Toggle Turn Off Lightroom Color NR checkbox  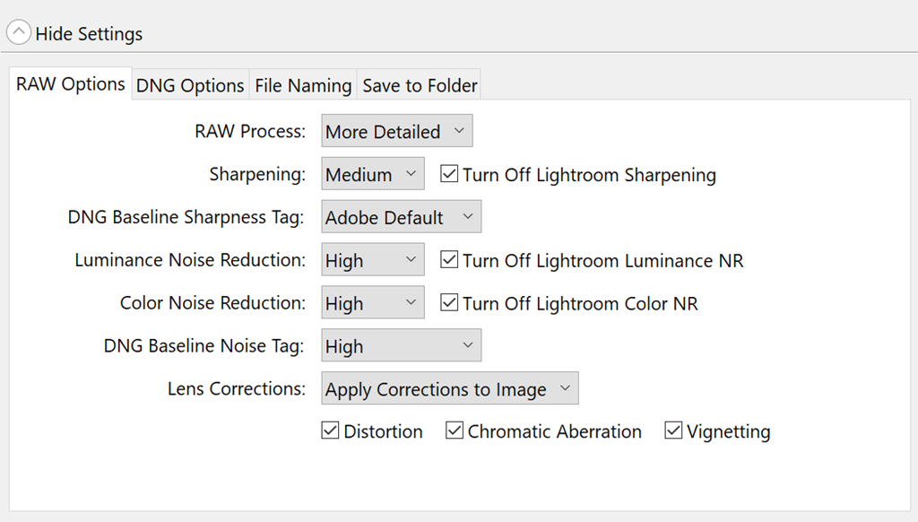pos(449,303)
